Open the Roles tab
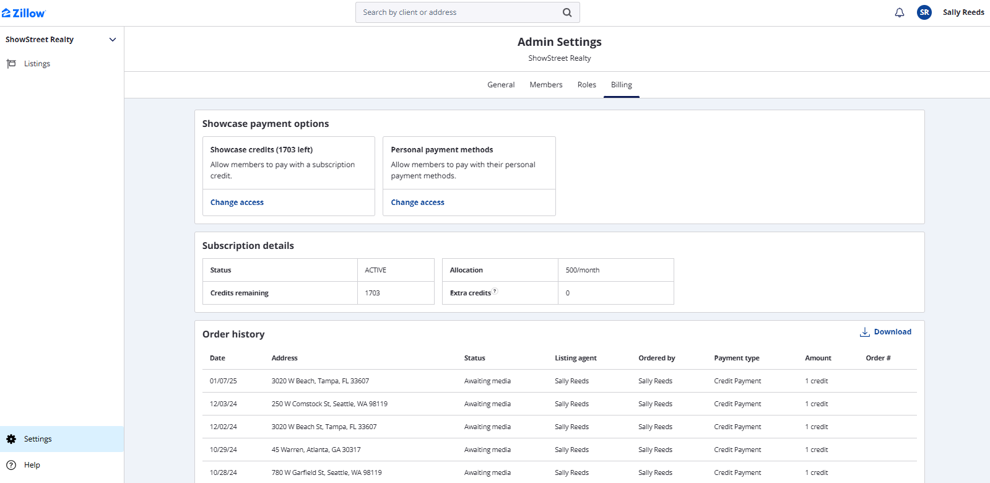Viewport: 990px width, 483px height. tap(586, 85)
